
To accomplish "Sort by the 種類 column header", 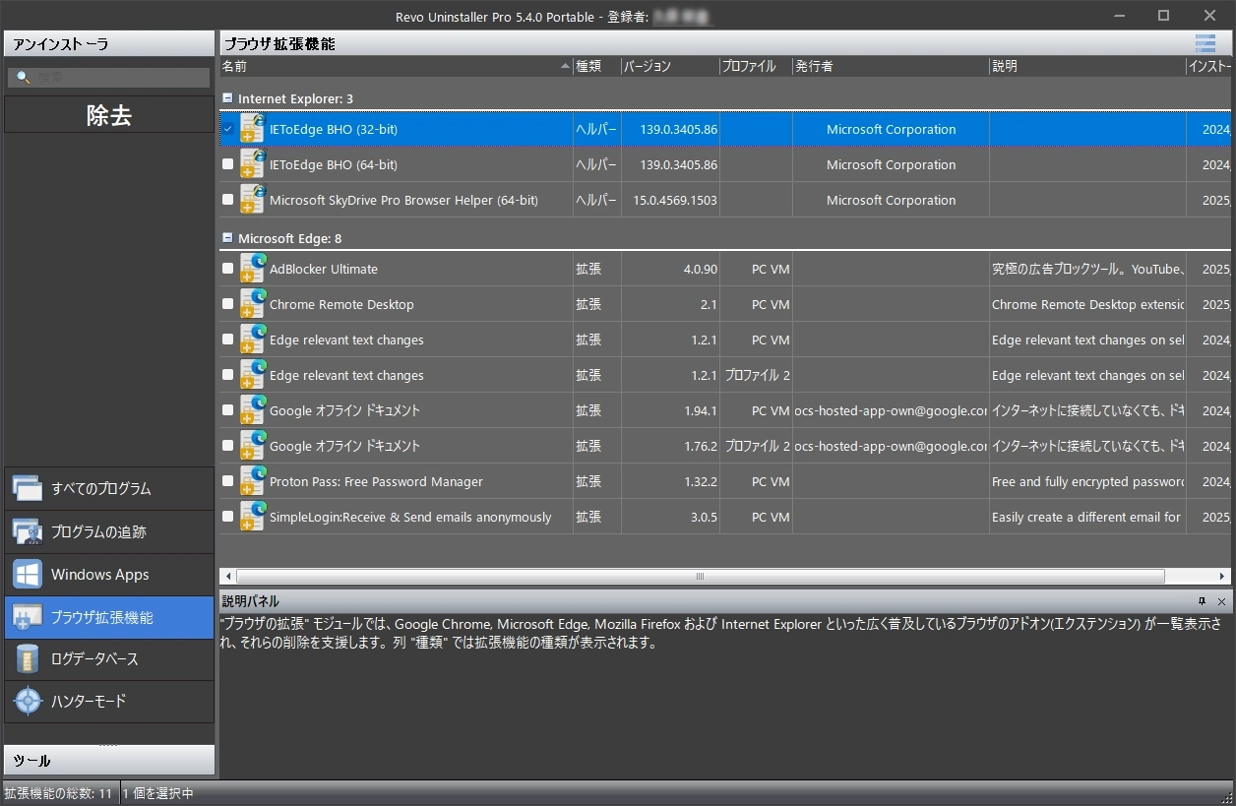I will coord(596,66).
